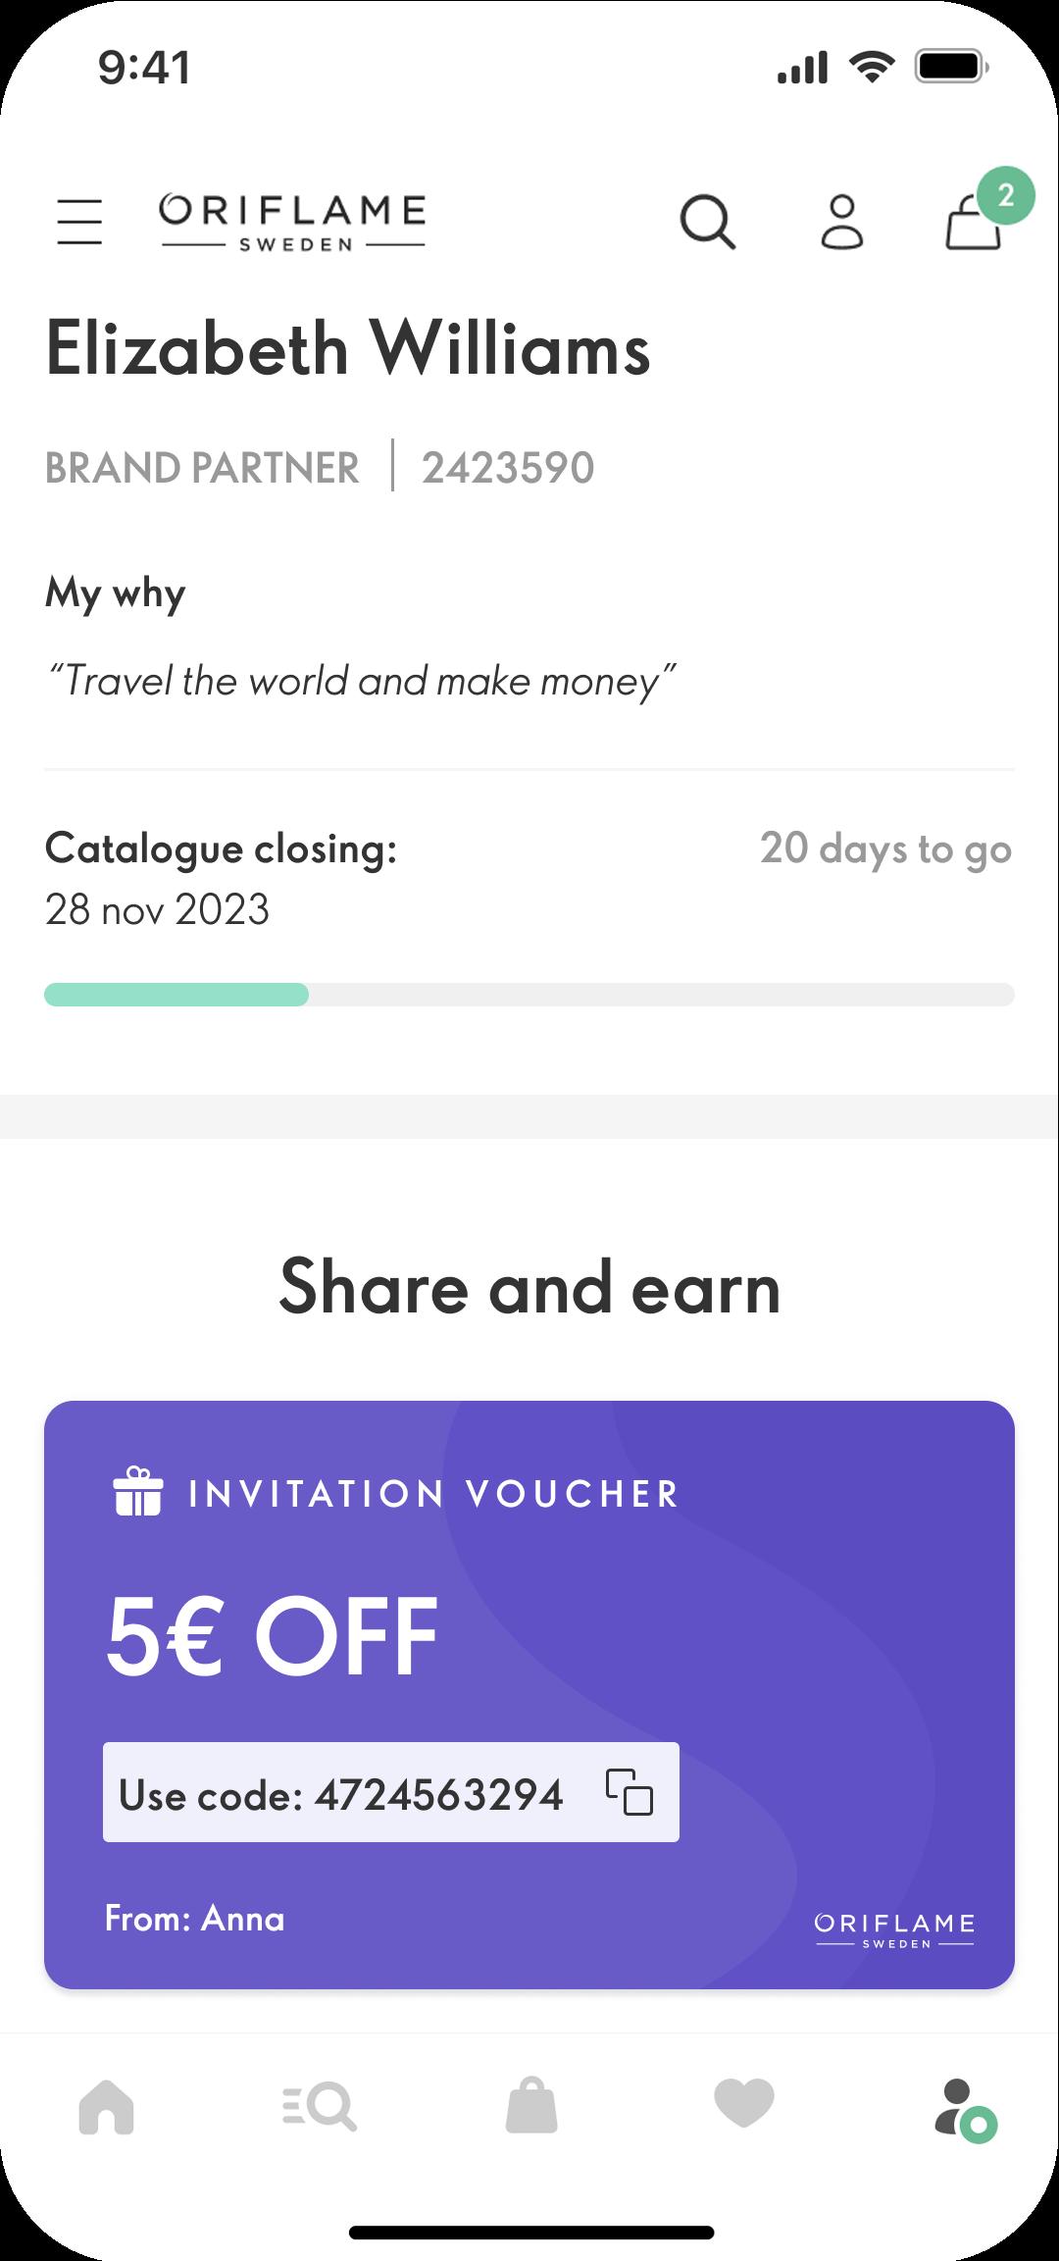Screen dimensions: 1059x2261
Task: Open the user account icon
Action: pyautogui.click(x=841, y=222)
